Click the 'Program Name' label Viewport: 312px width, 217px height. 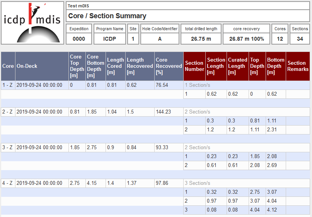[110, 29]
